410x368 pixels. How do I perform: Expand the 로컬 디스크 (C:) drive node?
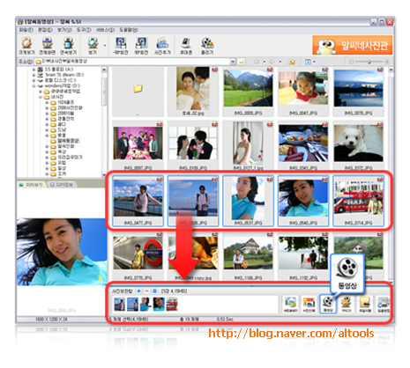34,80
